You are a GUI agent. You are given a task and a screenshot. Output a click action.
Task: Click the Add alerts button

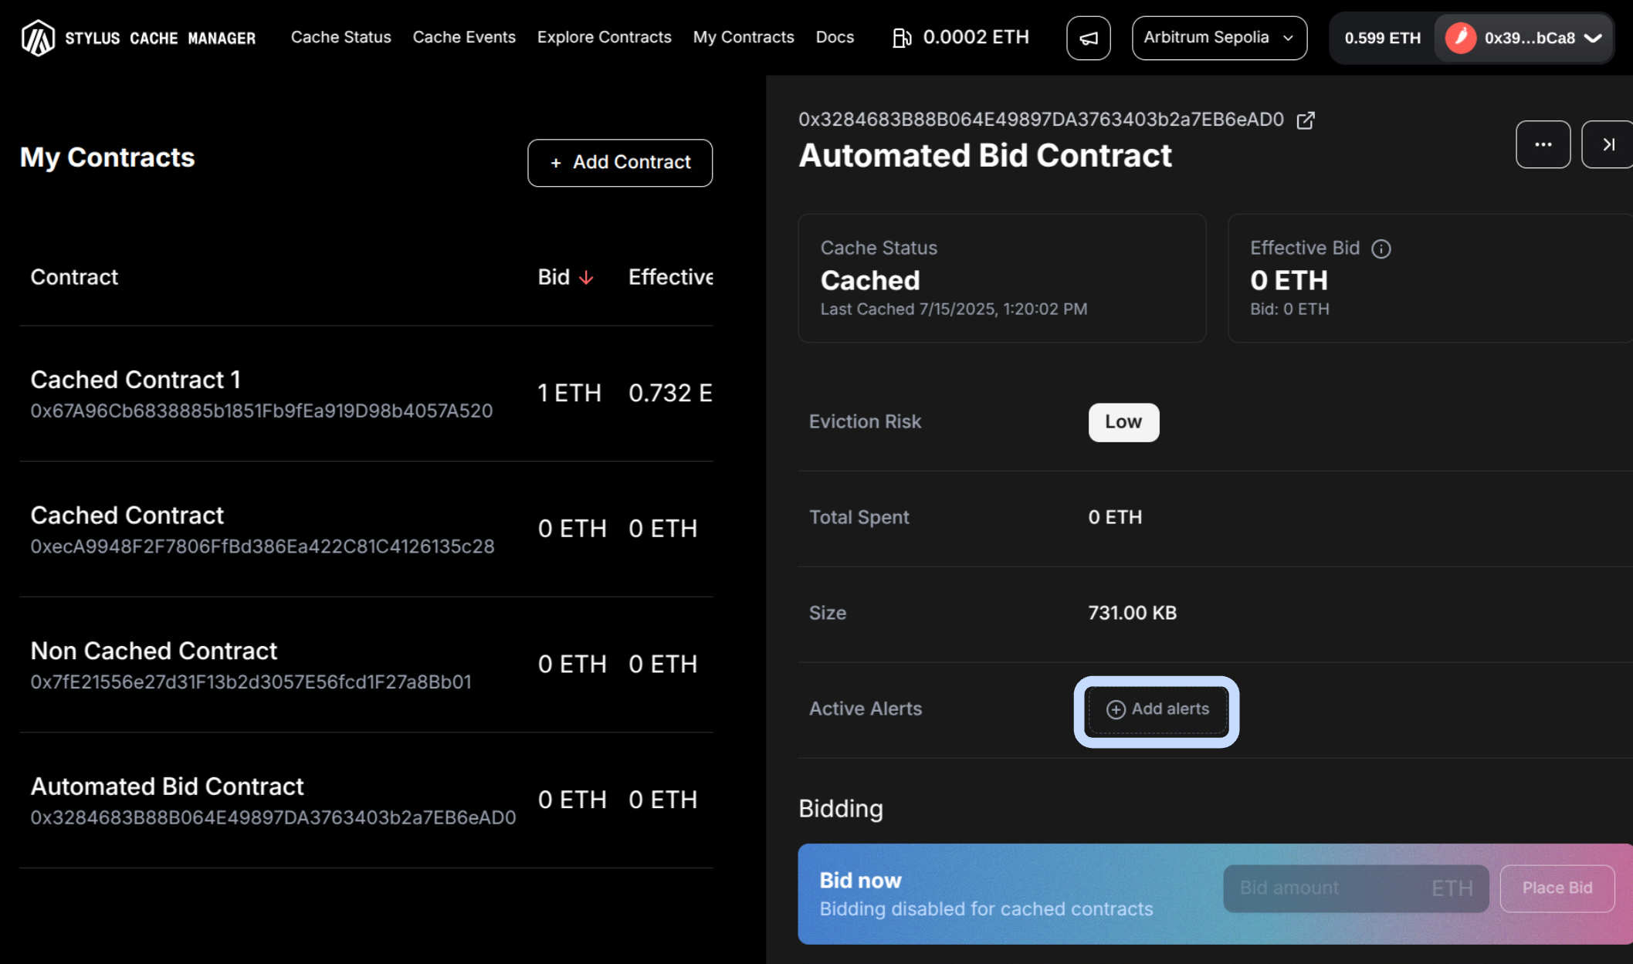click(x=1157, y=709)
